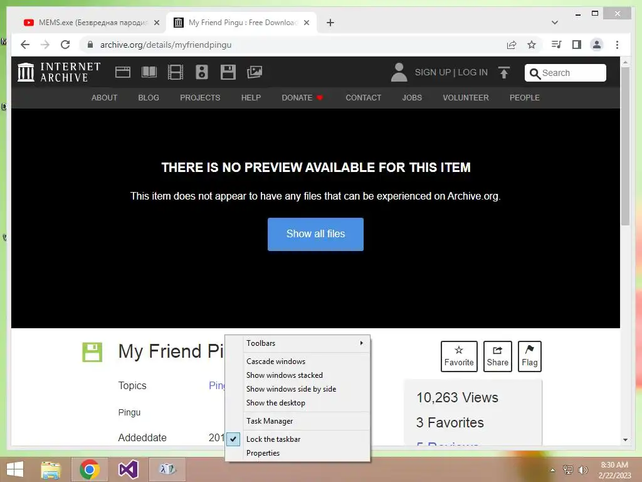This screenshot has width=642, height=482.
Task: Select Show the desktop
Action: point(298,403)
